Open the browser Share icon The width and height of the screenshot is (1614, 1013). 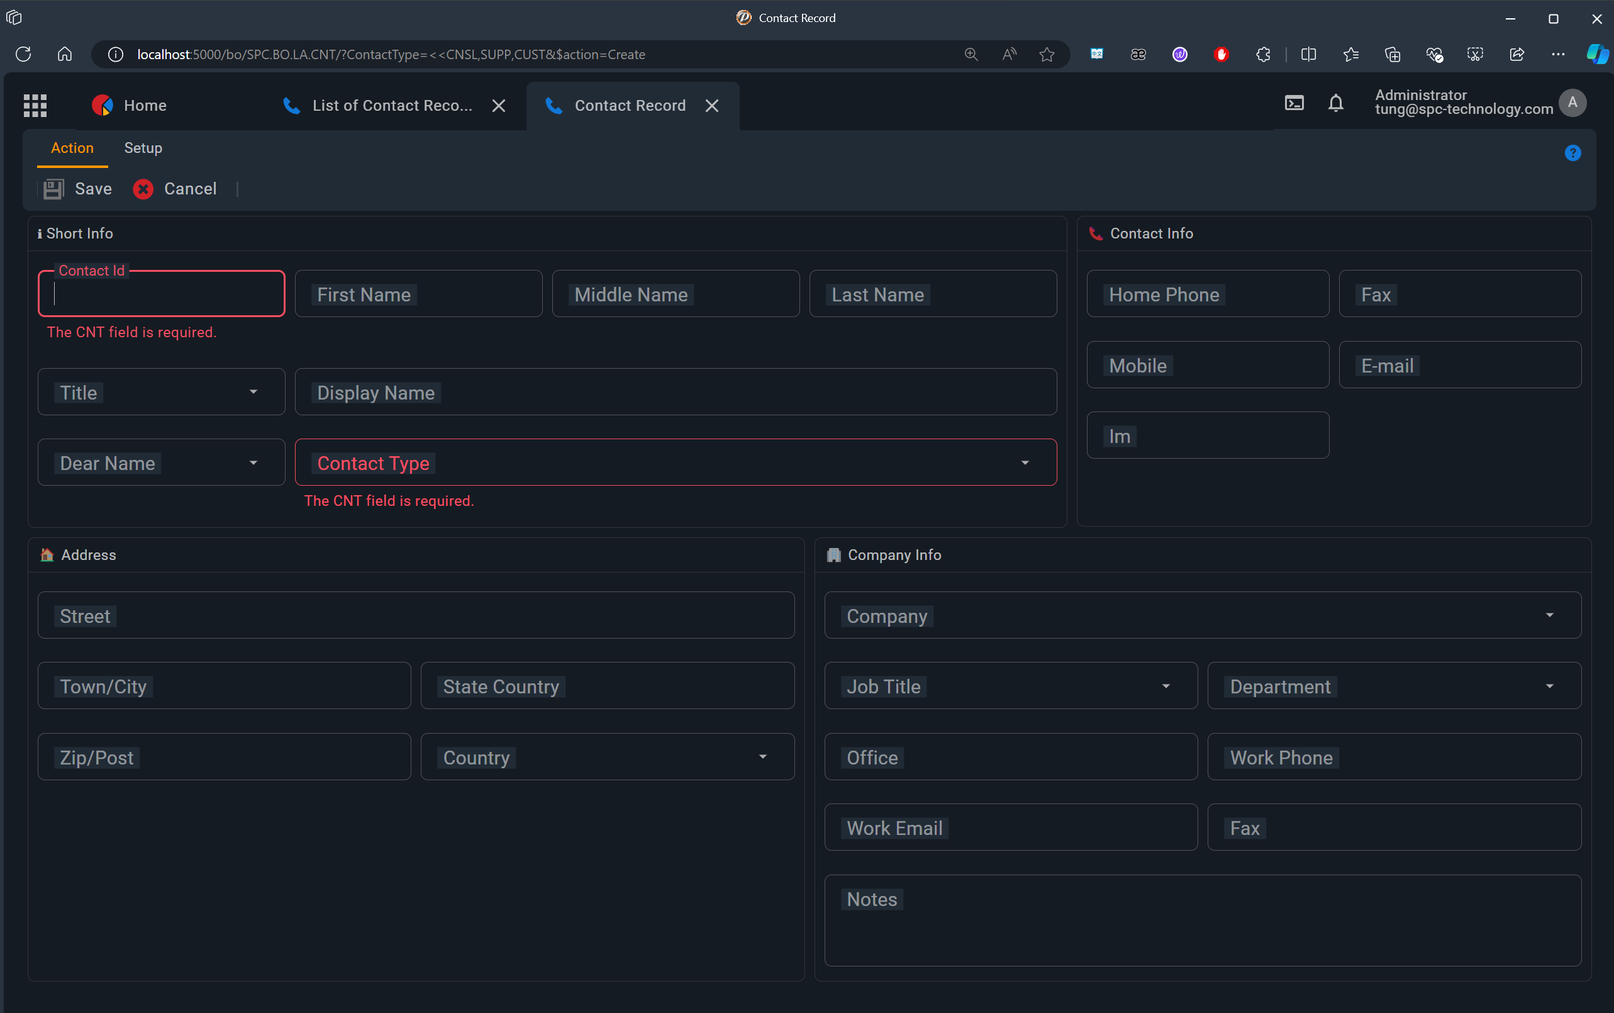coord(1517,54)
